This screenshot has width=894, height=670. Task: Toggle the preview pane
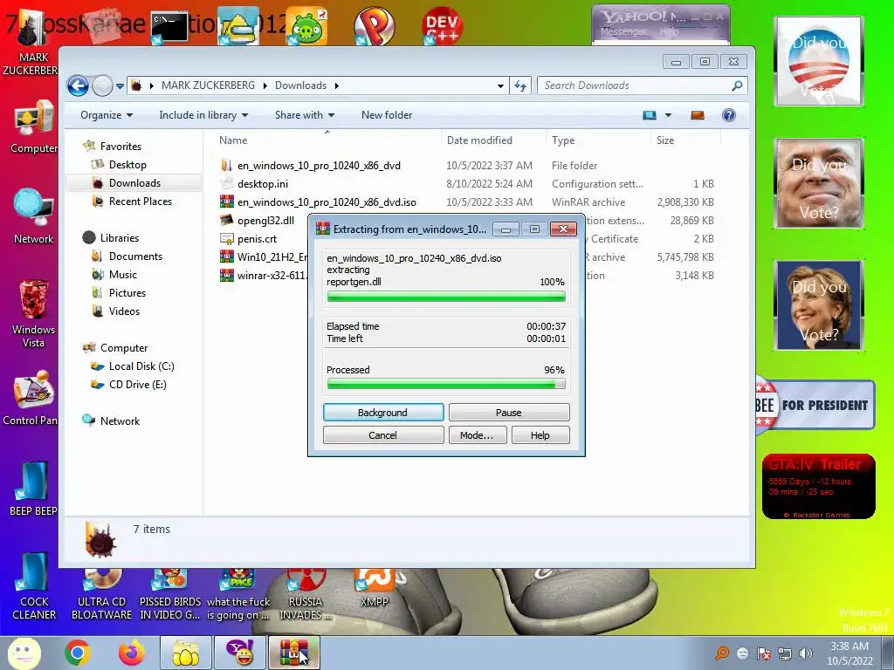click(698, 116)
